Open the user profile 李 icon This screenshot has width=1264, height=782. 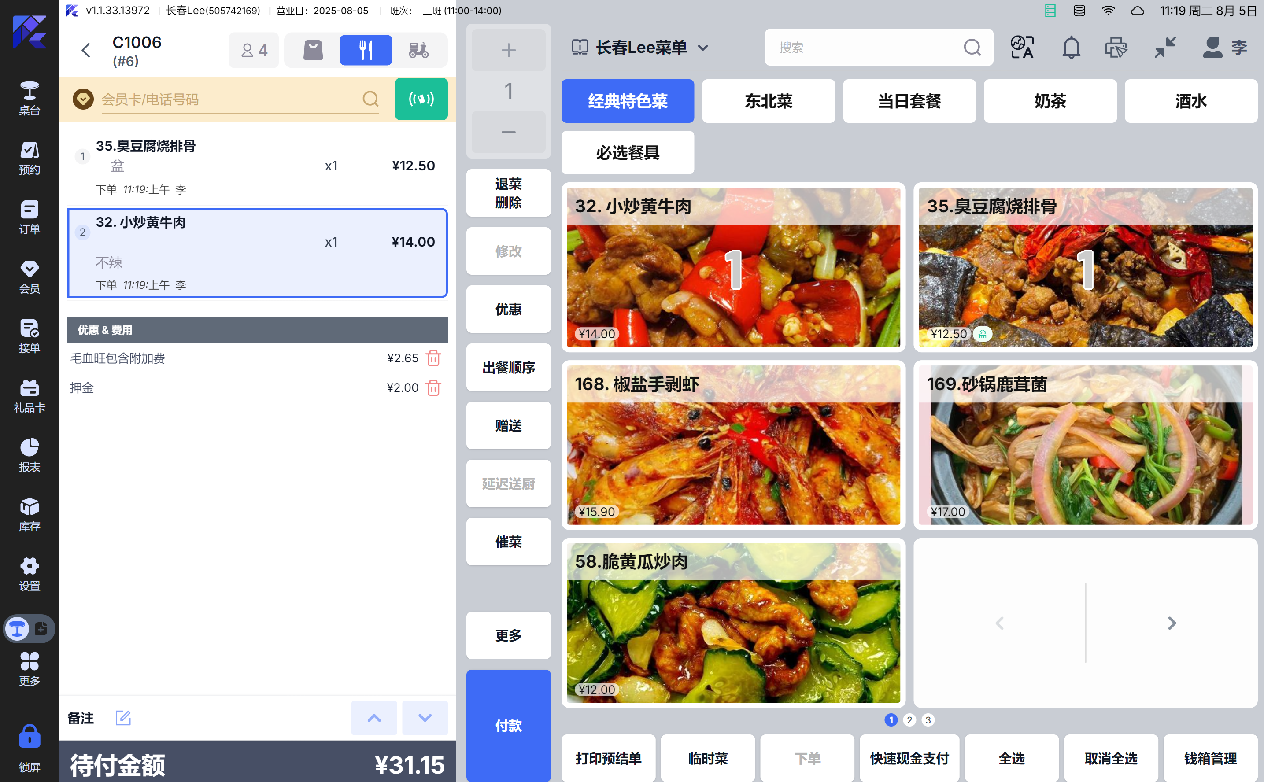pos(1225,47)
